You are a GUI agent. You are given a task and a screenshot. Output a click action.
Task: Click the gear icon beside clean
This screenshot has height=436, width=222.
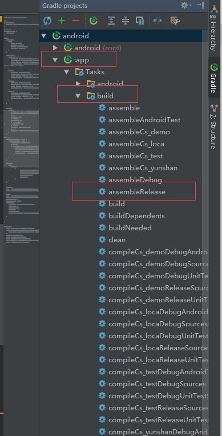(102, 239)
